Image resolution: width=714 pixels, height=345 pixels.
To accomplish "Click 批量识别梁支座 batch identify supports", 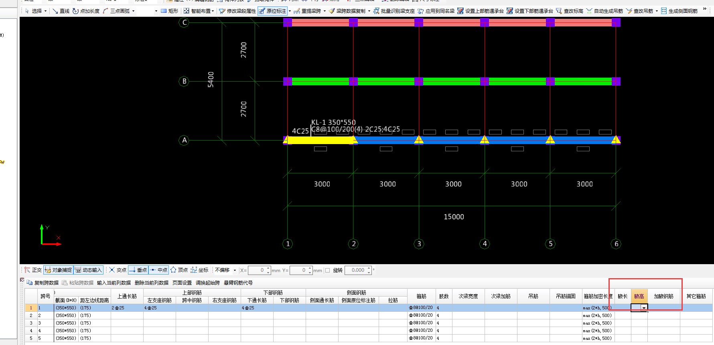I will 394,11.
